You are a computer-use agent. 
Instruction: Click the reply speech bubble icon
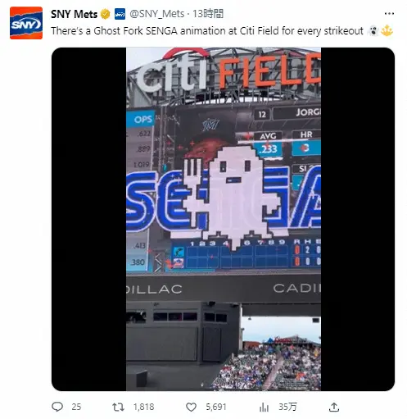57,407
